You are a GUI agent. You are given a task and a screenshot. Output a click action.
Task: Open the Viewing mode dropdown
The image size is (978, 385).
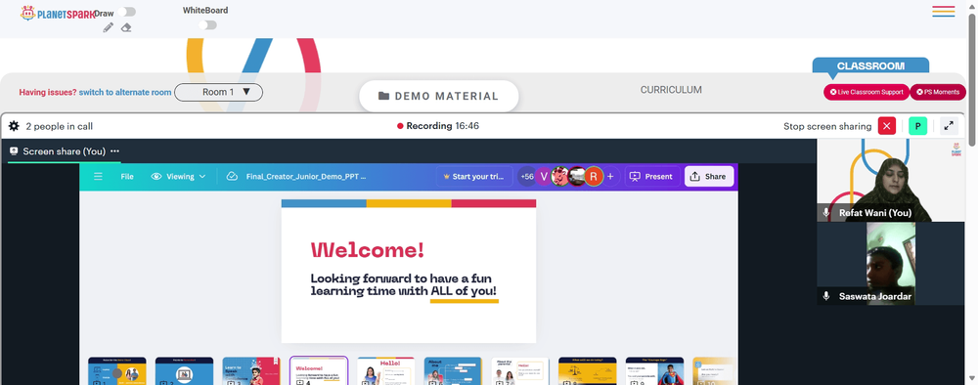[178, 176]
